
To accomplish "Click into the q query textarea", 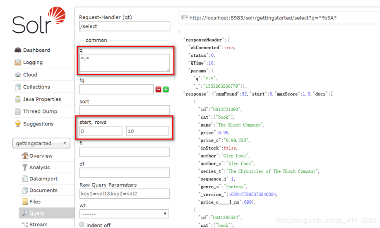I will point(125,63).
